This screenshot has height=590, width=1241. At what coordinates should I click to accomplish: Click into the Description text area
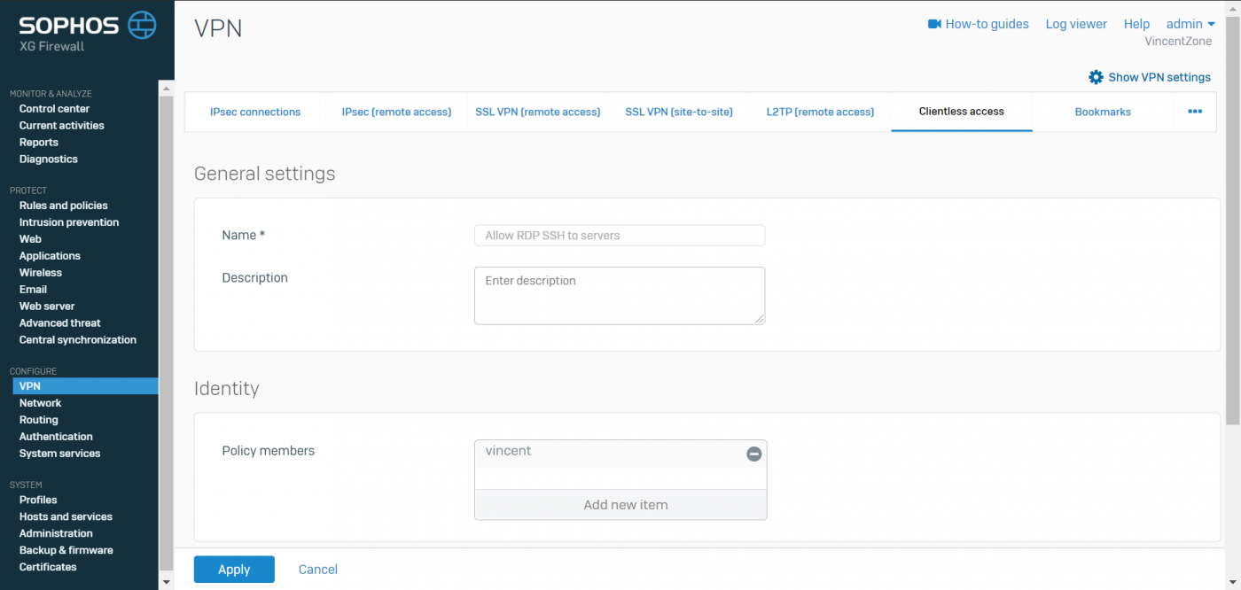coord(620,296)
